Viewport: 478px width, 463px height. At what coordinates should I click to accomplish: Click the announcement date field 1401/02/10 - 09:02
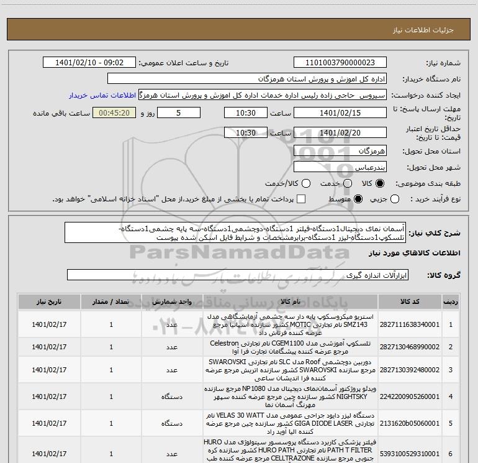coord(89,63)
